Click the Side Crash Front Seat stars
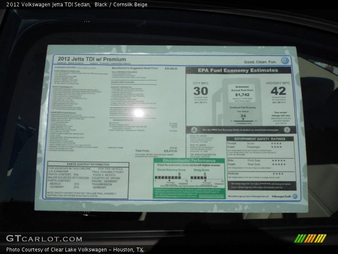The height and width of the screenshot is (254, 338). (278, 160)
